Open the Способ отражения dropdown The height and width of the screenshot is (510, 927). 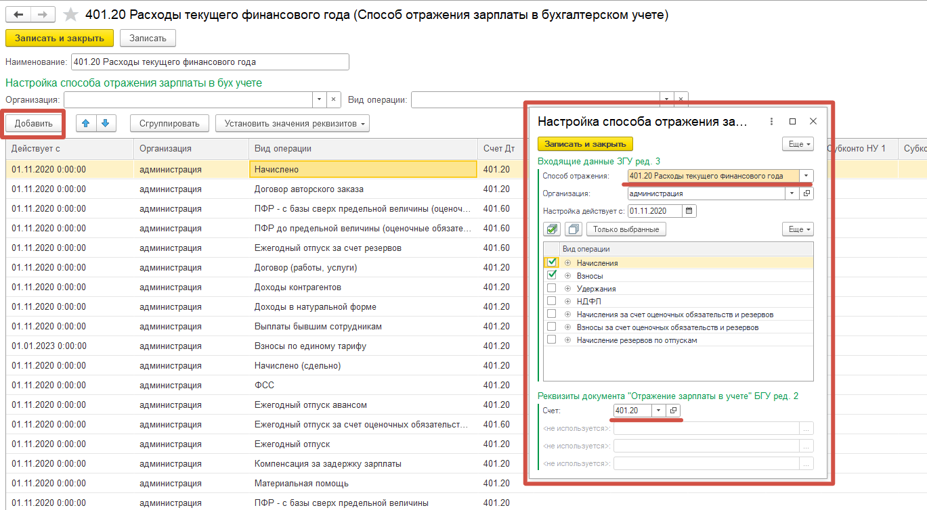coord(806,176)
